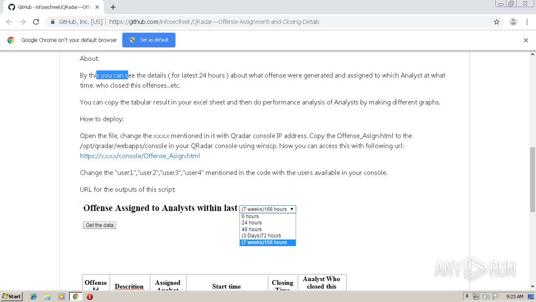This screenshot has height=302, width=536.
Task: Click 'URL for the outputs of this script' text
Action: point(128,190)
